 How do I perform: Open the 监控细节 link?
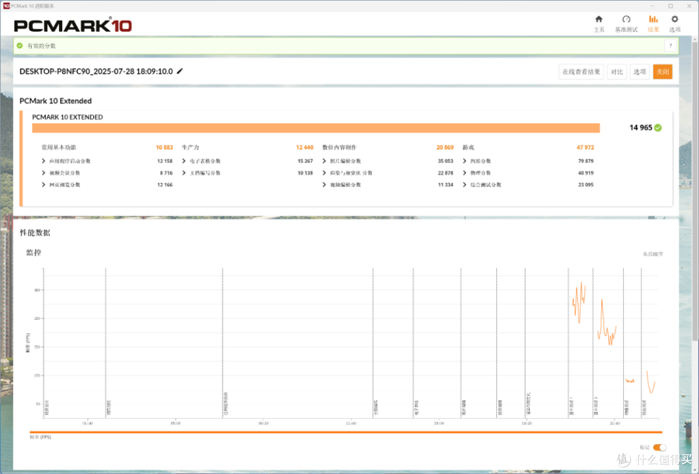653,254
